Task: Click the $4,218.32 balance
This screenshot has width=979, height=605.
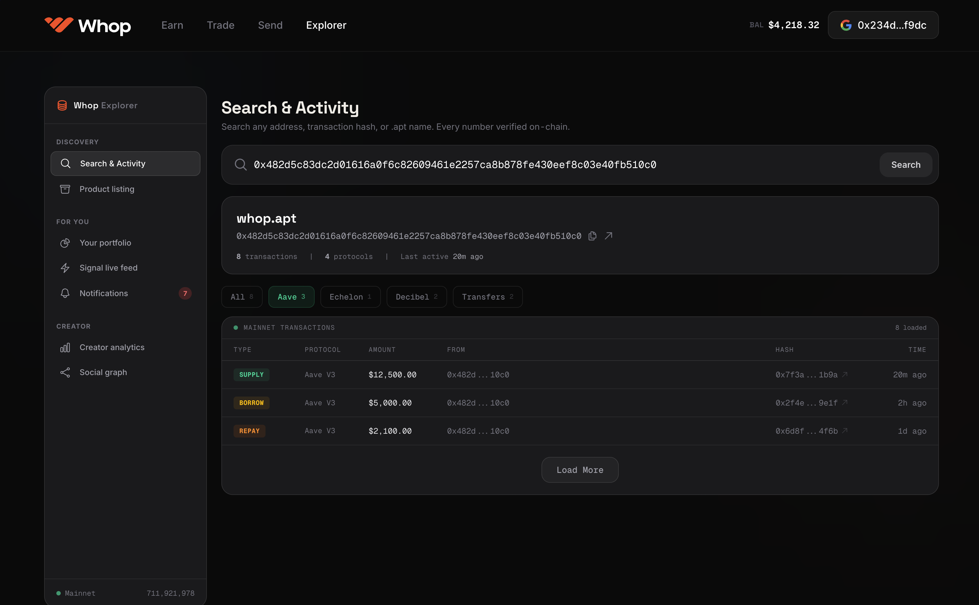Action: click(x=794, y=25)
